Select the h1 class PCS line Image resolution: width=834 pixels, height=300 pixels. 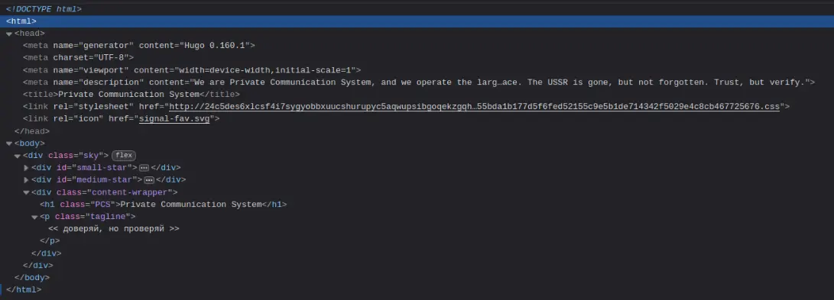[164, 205]
